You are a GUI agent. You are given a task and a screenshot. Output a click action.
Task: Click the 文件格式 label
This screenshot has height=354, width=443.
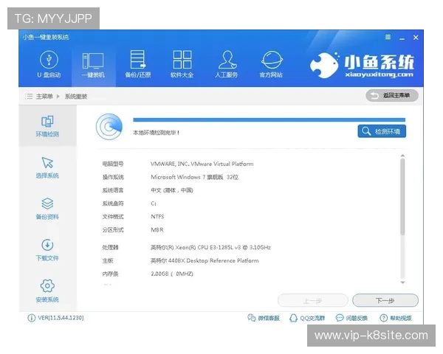click(113, 217)
